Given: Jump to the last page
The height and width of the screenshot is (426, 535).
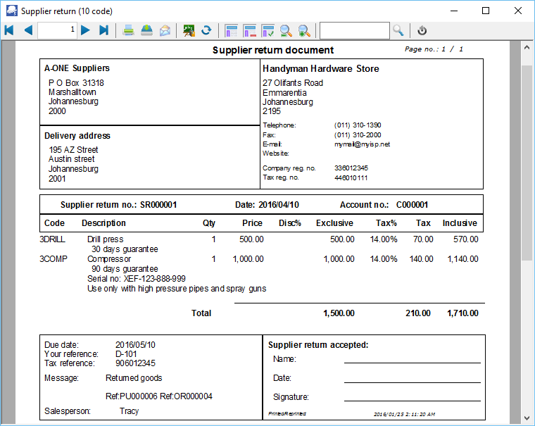Looking at the screenshot, I should click(x=103, y=30).
